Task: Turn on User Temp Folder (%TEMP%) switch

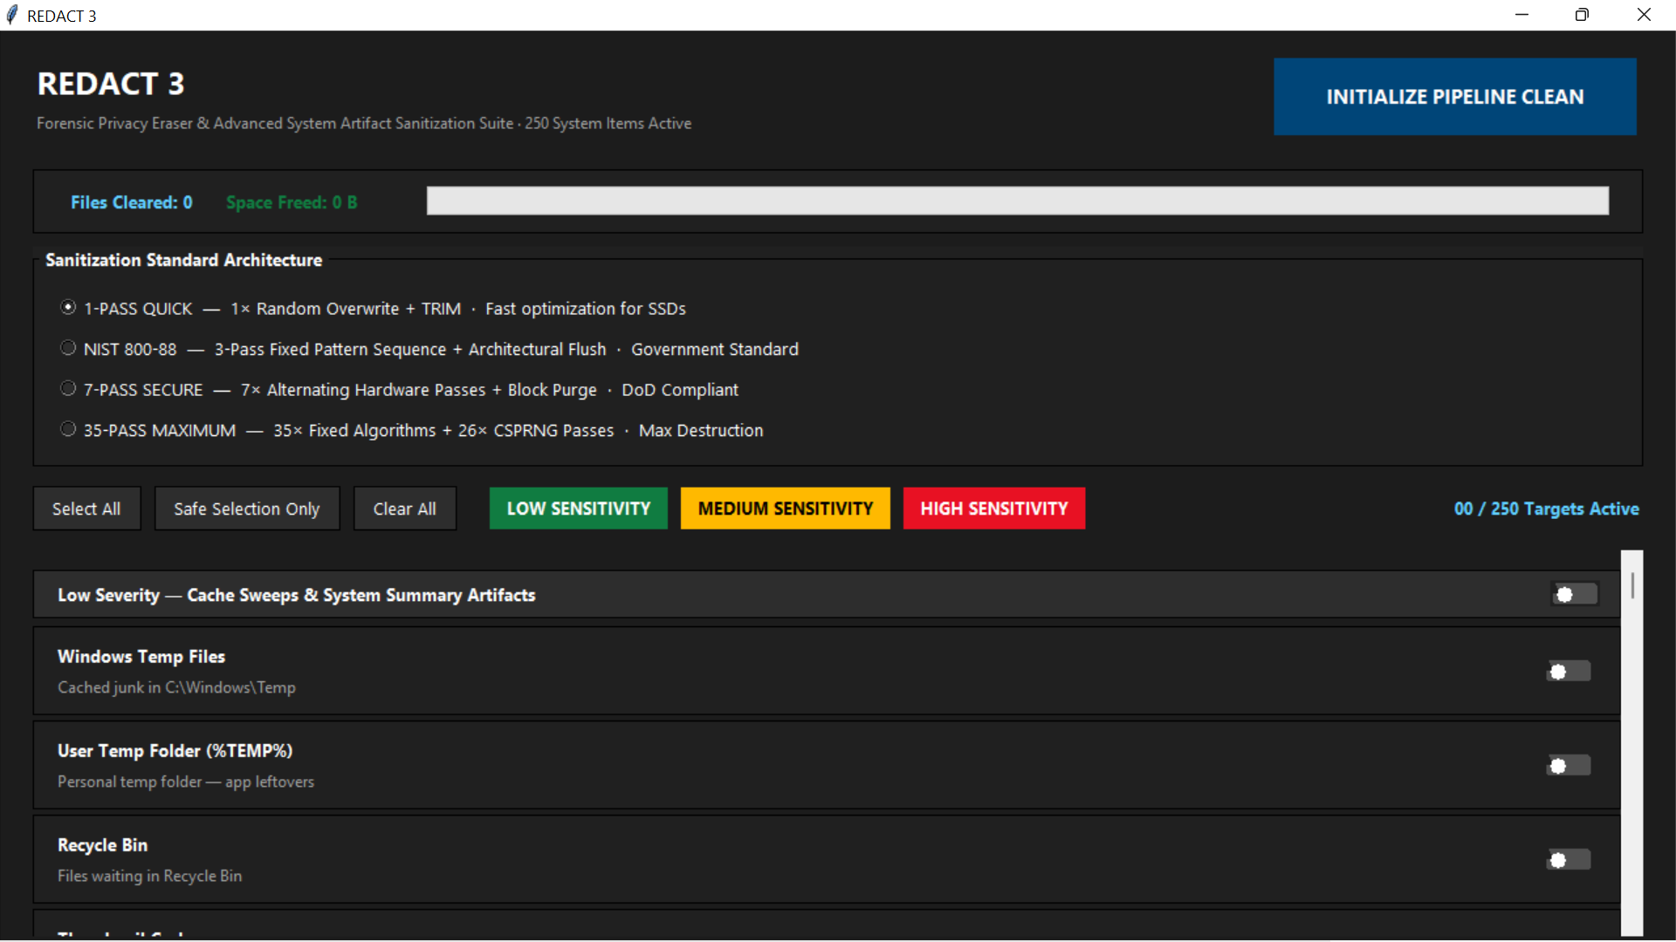Action: point(1569,766)
